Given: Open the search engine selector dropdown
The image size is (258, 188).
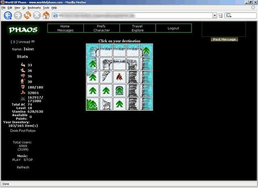Looking at the screenshot, I should (x=229, y=15).
